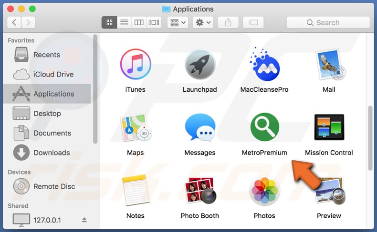This screenshot has width=377, height=232.
Task: Open iCloud Drive in the sidebar
Action: point(47,74)
